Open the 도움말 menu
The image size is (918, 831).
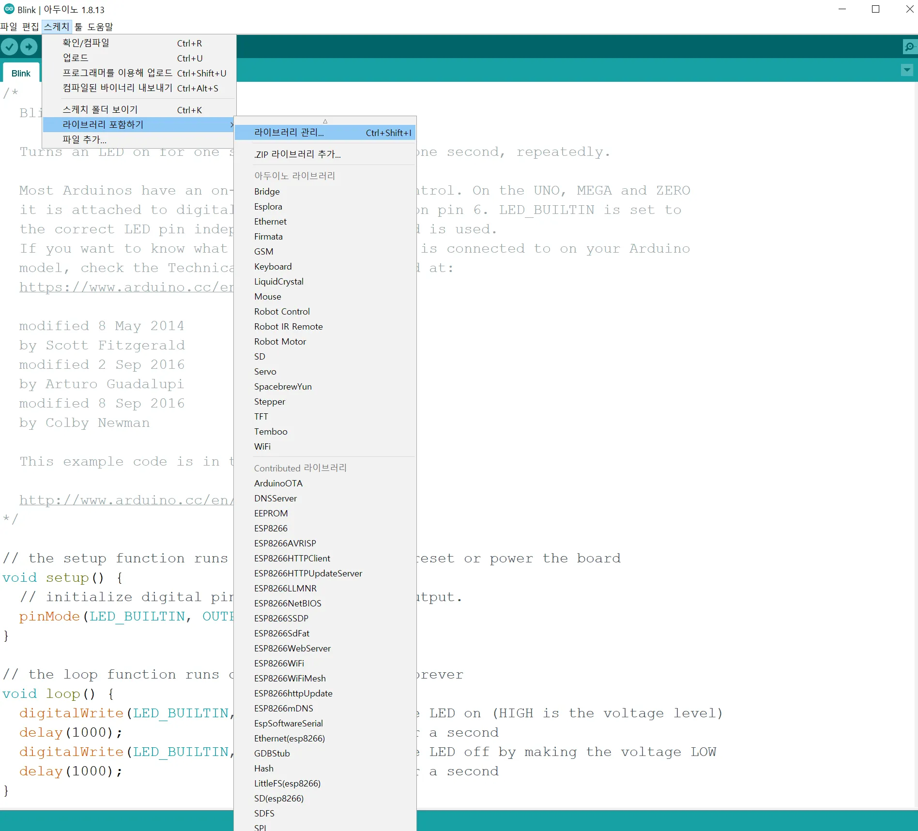(x=100, y=27)
